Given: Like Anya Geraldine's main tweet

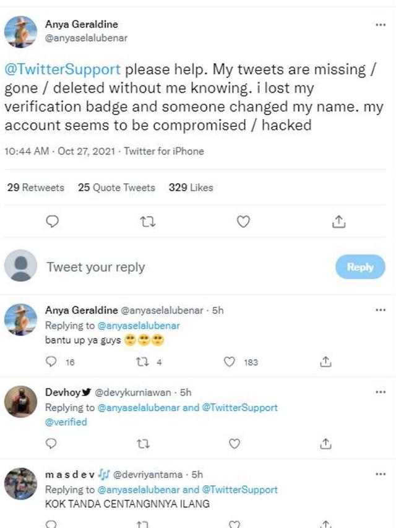Looking at the screenshot, I should [244, 220].
